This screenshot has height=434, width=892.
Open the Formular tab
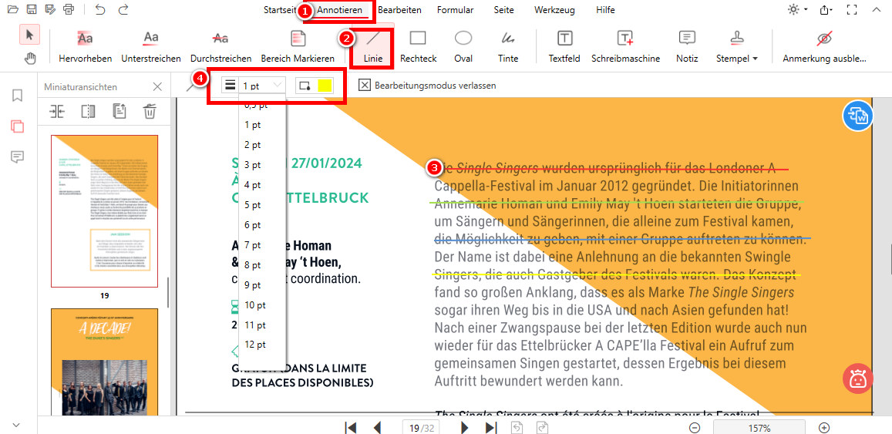(455, 10)
